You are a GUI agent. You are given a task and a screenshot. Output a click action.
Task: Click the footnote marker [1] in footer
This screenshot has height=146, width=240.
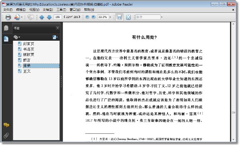click(x=94, y=139)
